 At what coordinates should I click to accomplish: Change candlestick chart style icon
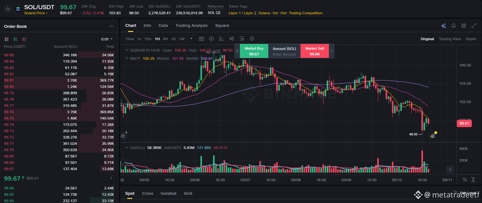(232, 39)
